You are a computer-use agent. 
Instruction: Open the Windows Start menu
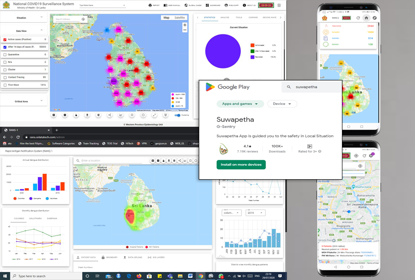pos(4,276)
